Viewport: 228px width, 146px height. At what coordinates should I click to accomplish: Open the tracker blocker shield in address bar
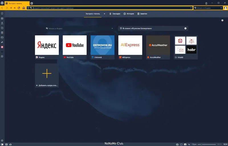click(28, 8)
